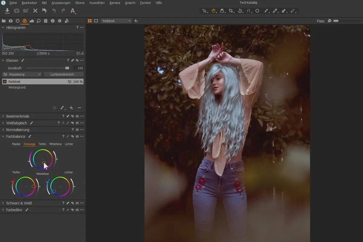Expand the Weißabgleich panel
Viewport: 363px width, 242px height.
[x=3, y=123]
